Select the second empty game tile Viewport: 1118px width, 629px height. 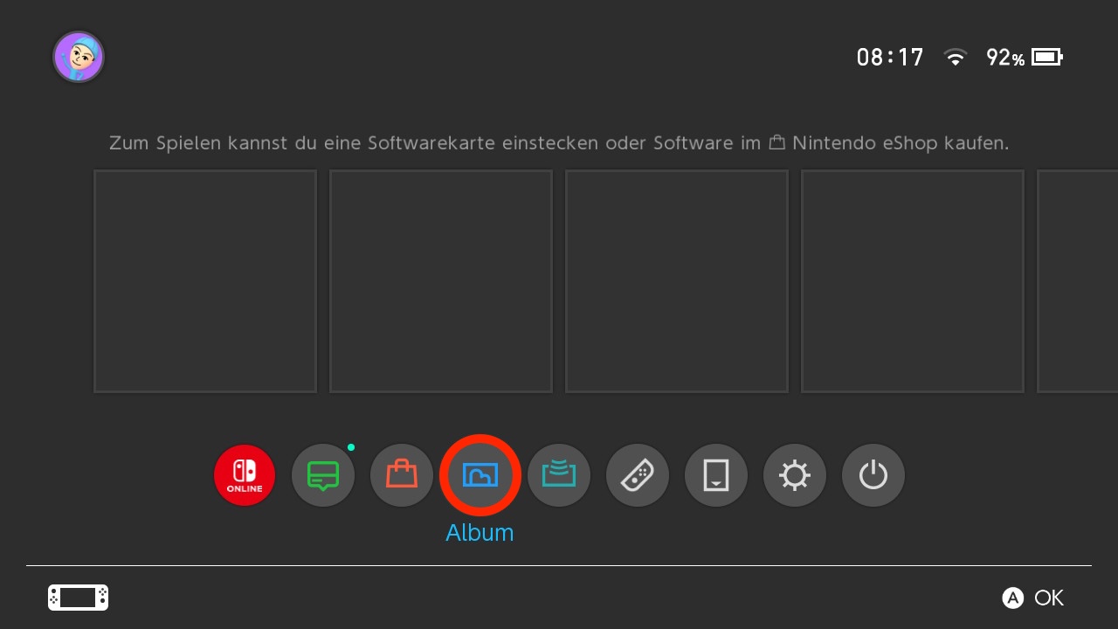pos(441,281)
